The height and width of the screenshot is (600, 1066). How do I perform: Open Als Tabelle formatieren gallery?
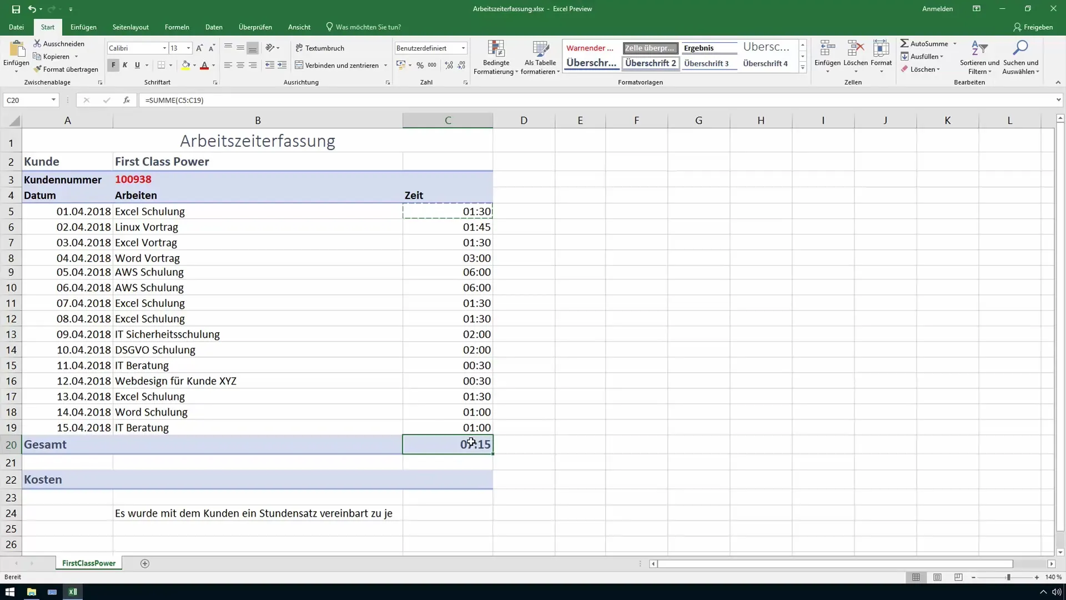pyautogui.click(x=540, y=57)
